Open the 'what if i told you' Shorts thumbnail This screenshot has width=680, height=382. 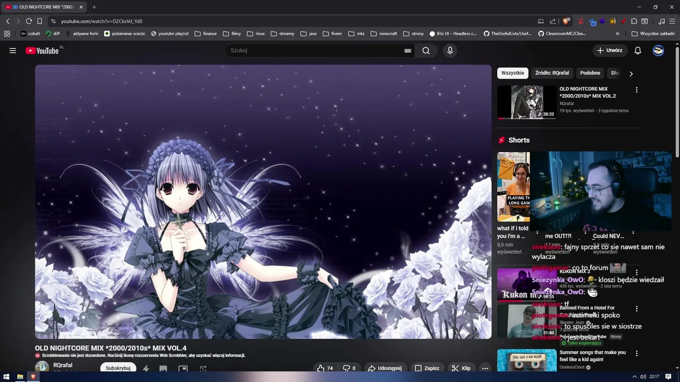(513, 187)
